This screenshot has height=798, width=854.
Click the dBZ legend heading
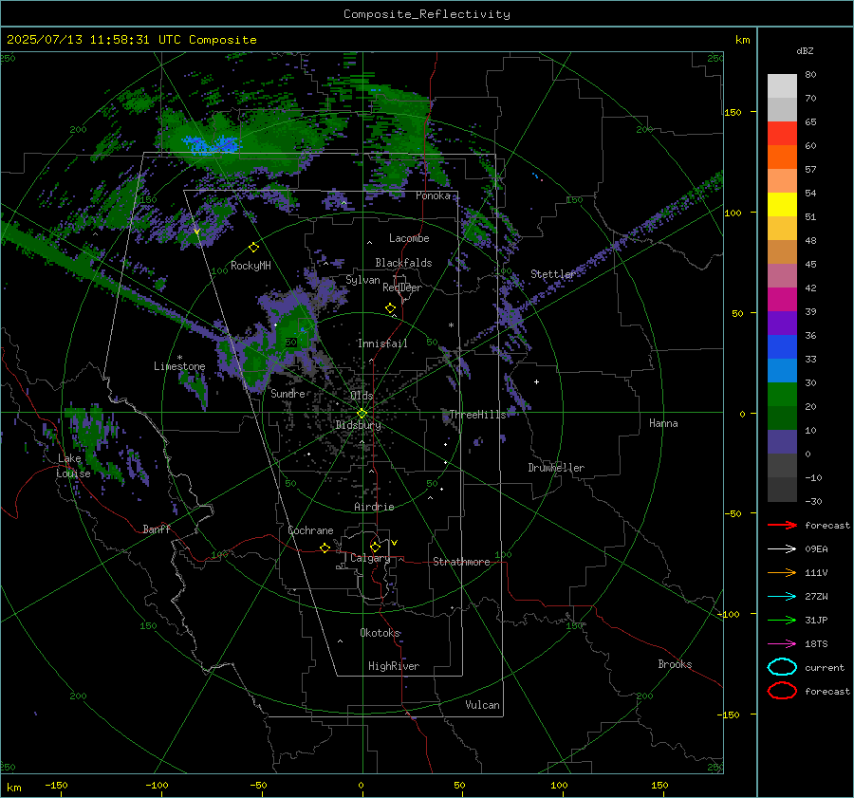(805, 50)
